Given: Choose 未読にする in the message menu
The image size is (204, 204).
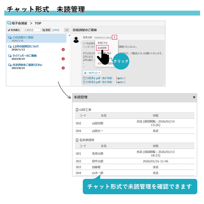Looking at the screenshot, I should 102,43.
